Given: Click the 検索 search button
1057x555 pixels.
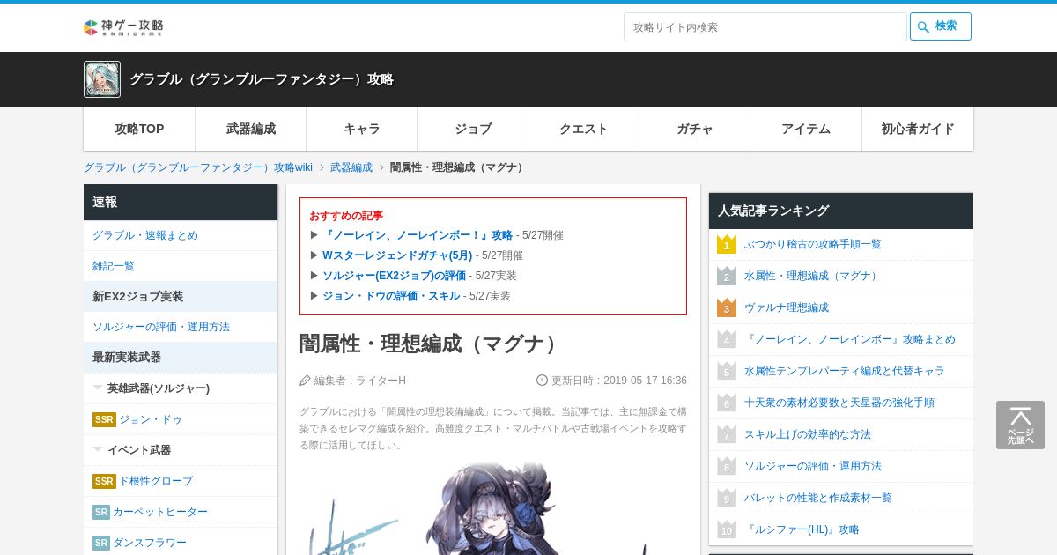Looking at the screenshot, I should (941, 26).
